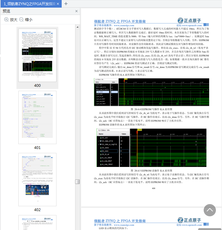The width and height of the screenshot is (222, 230).
Task: Select the 1_领航者ZYNQ之FPGA开发指南 tab
Action: [31, 4]
